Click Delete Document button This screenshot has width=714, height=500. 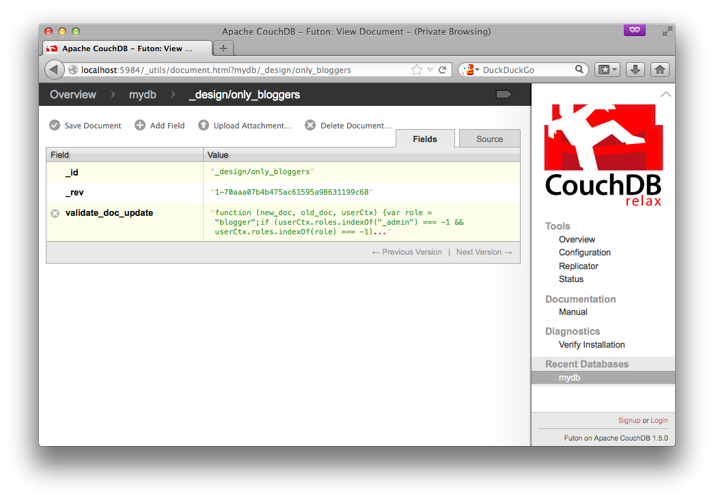pos(348,125)
